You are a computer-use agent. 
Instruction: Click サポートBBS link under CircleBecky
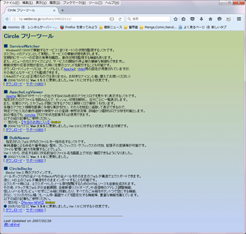tap(34, 210)
